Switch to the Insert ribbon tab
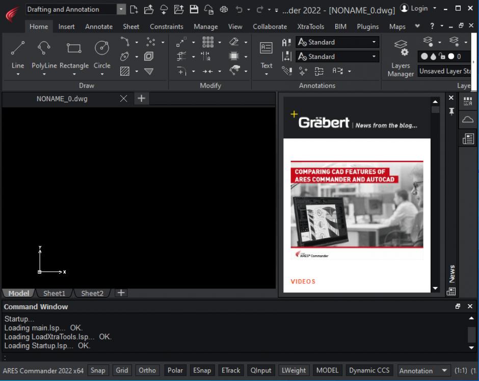 tap(66, 26)
